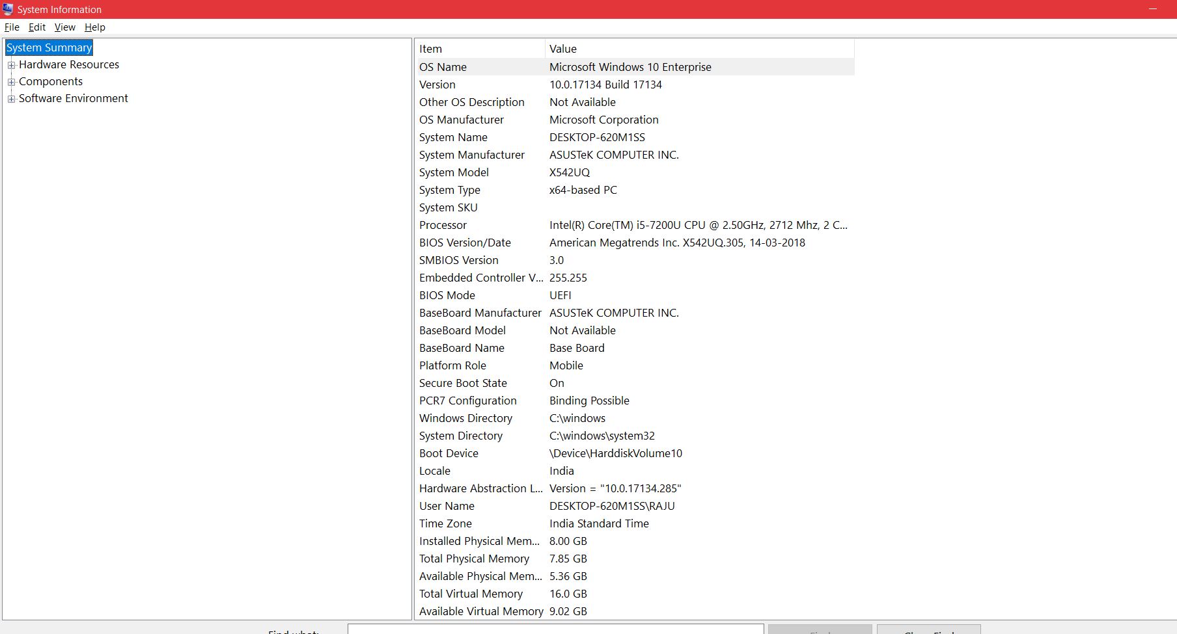The image size is (1177, 634).
Task: Click the Embedded Controller value 255.255
Action: pos(568,278)
